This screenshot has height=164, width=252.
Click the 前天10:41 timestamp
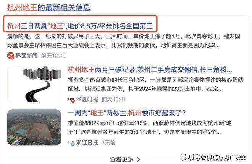coord(114,99)
